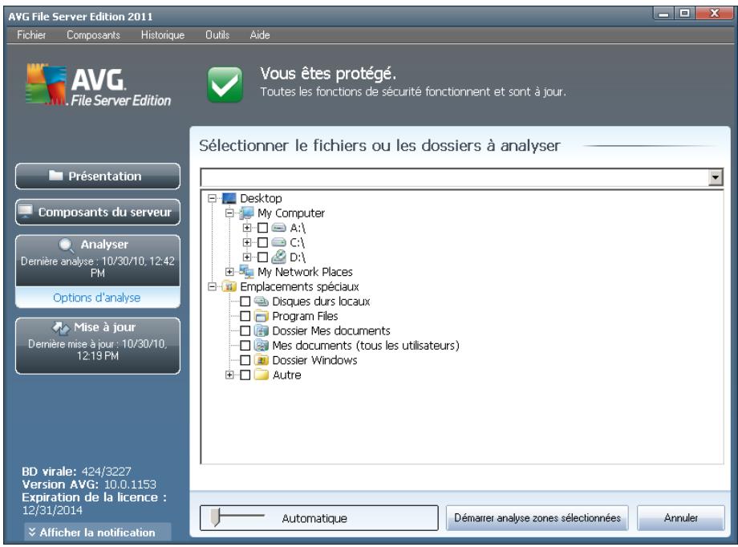Open Composants du serveur
Screen dimensions: 738x547
coord(98,212)
